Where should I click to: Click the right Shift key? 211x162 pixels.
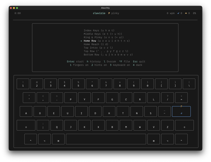click(184, 125)
